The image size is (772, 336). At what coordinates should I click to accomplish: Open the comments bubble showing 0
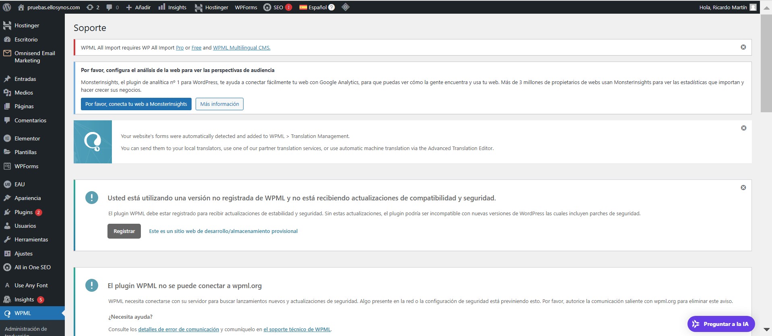[112, 7]
